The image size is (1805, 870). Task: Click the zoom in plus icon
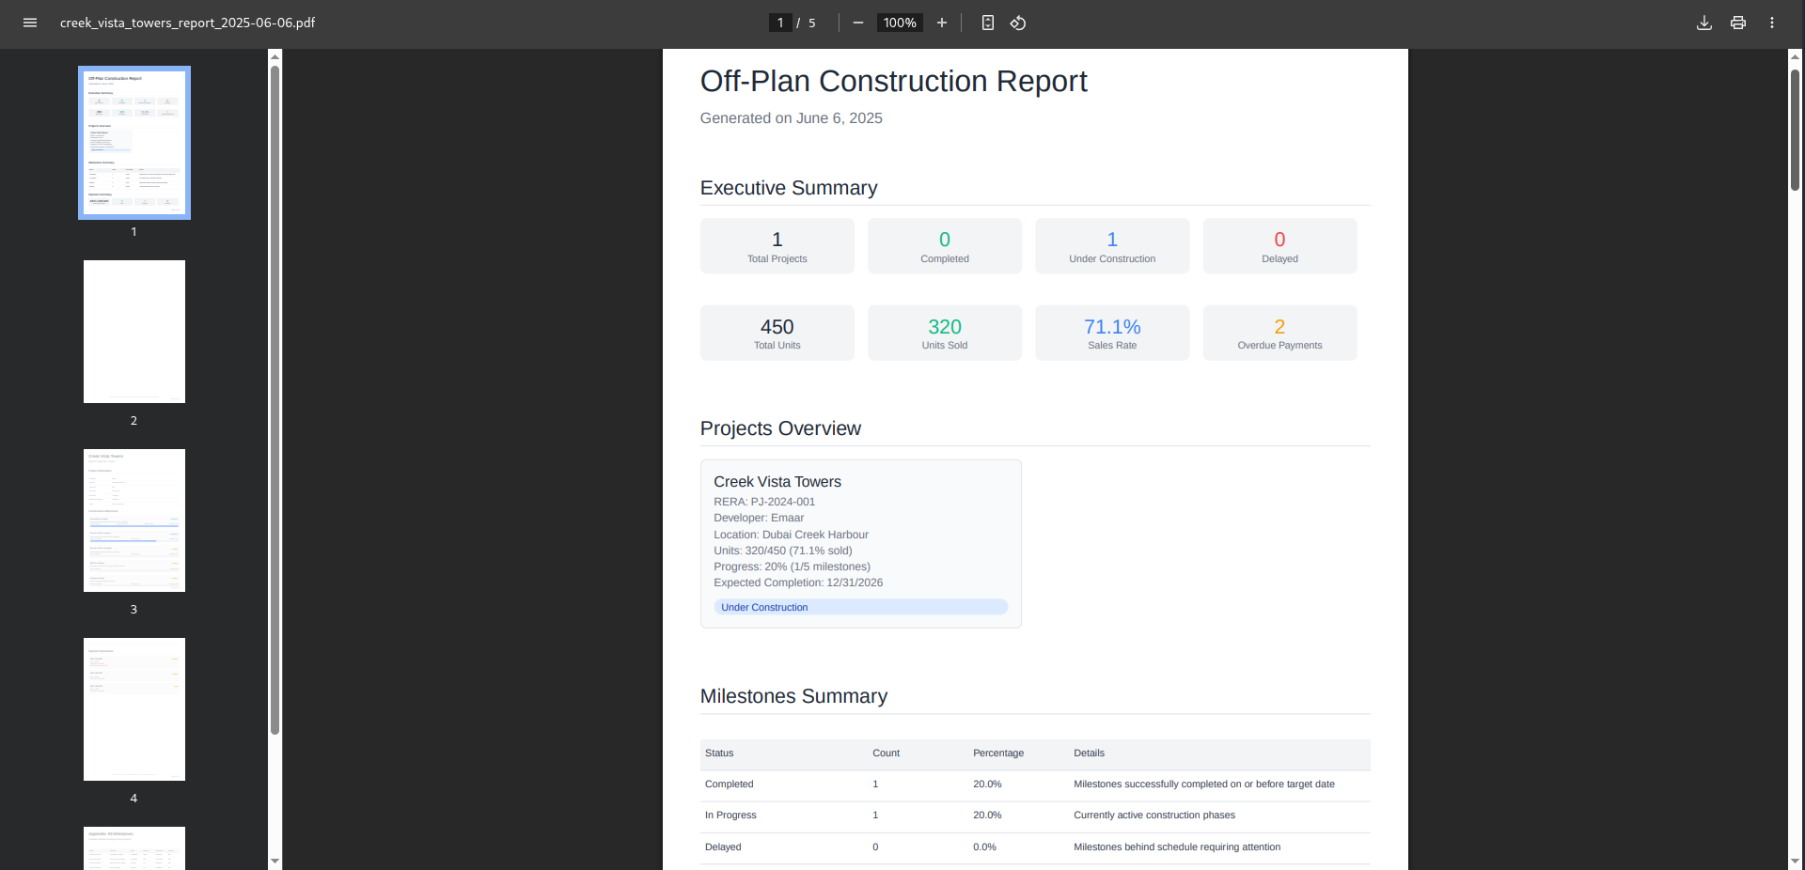point(942,23)
